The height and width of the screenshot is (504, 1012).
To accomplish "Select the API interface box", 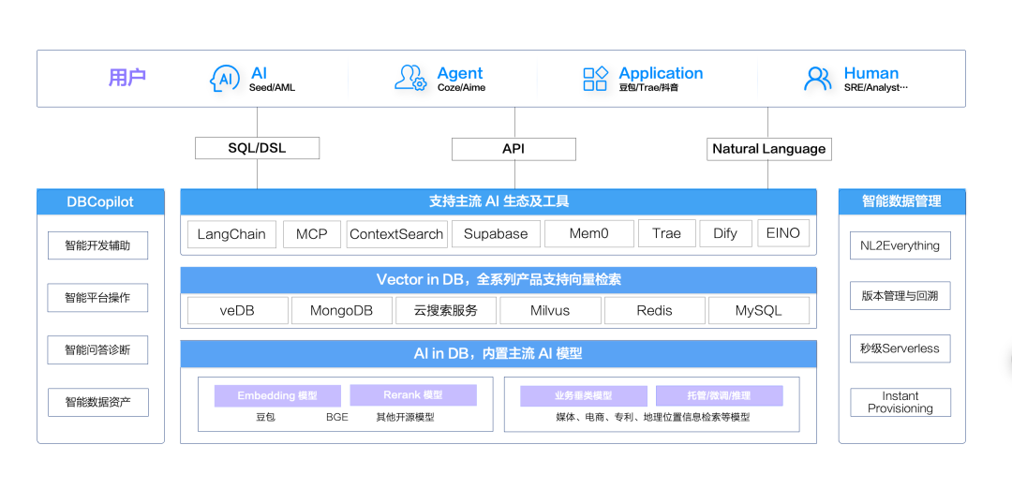I will pos(513,149).
